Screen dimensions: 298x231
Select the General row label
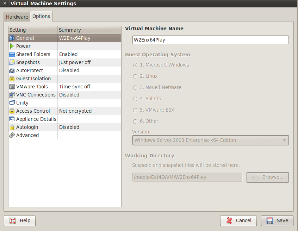(25, 38)
